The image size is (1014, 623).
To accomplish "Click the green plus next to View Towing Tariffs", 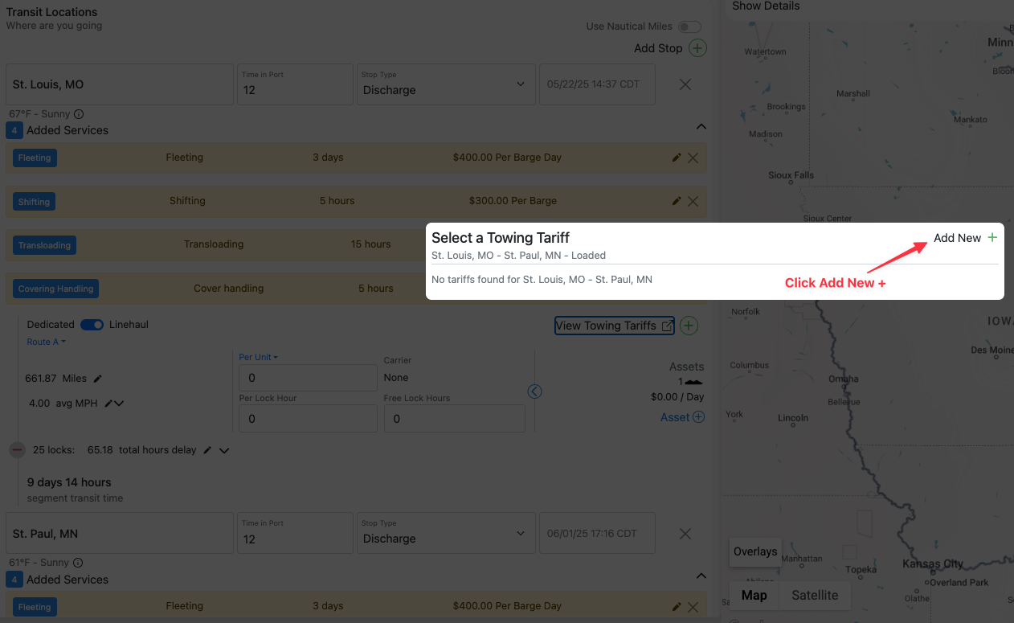I will [689, 326].
